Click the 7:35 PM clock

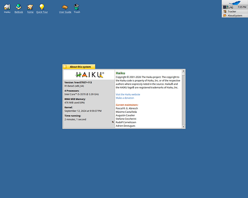242,7
